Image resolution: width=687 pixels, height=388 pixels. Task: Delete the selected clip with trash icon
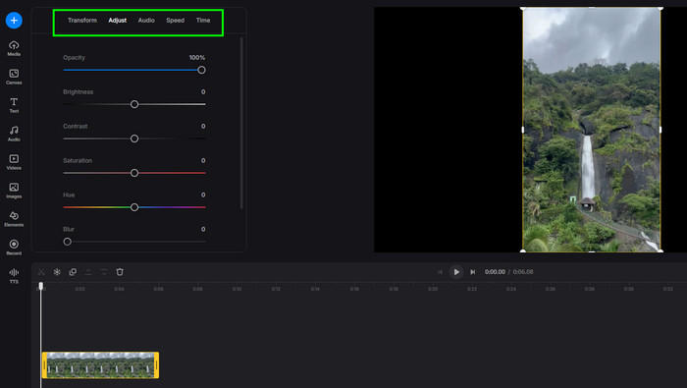(120, 272)
